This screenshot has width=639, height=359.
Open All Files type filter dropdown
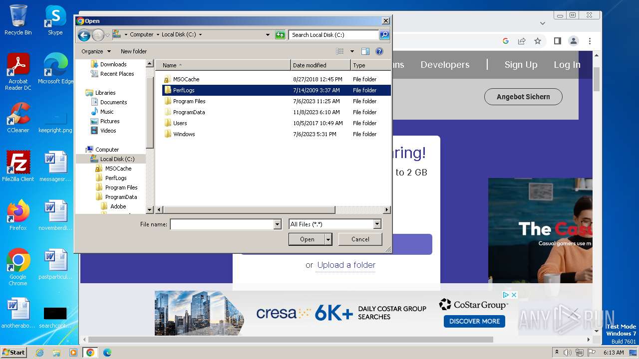[x=377, y=224]
